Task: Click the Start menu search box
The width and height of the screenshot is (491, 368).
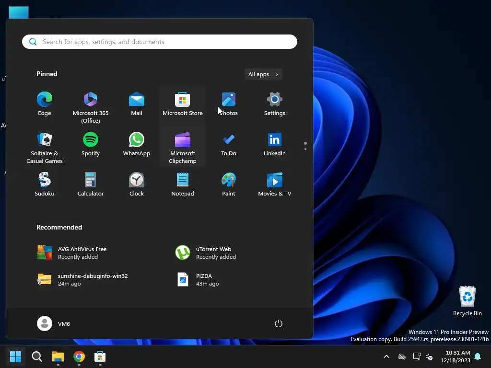Action: (160, 42)
